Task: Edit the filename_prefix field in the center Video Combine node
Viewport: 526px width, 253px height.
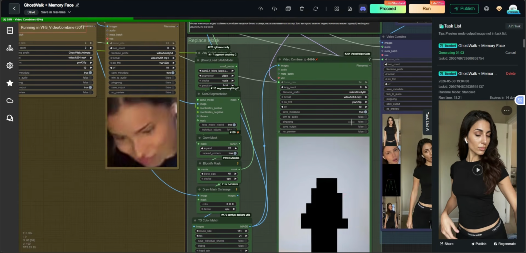Action: [x=324, y=92]
